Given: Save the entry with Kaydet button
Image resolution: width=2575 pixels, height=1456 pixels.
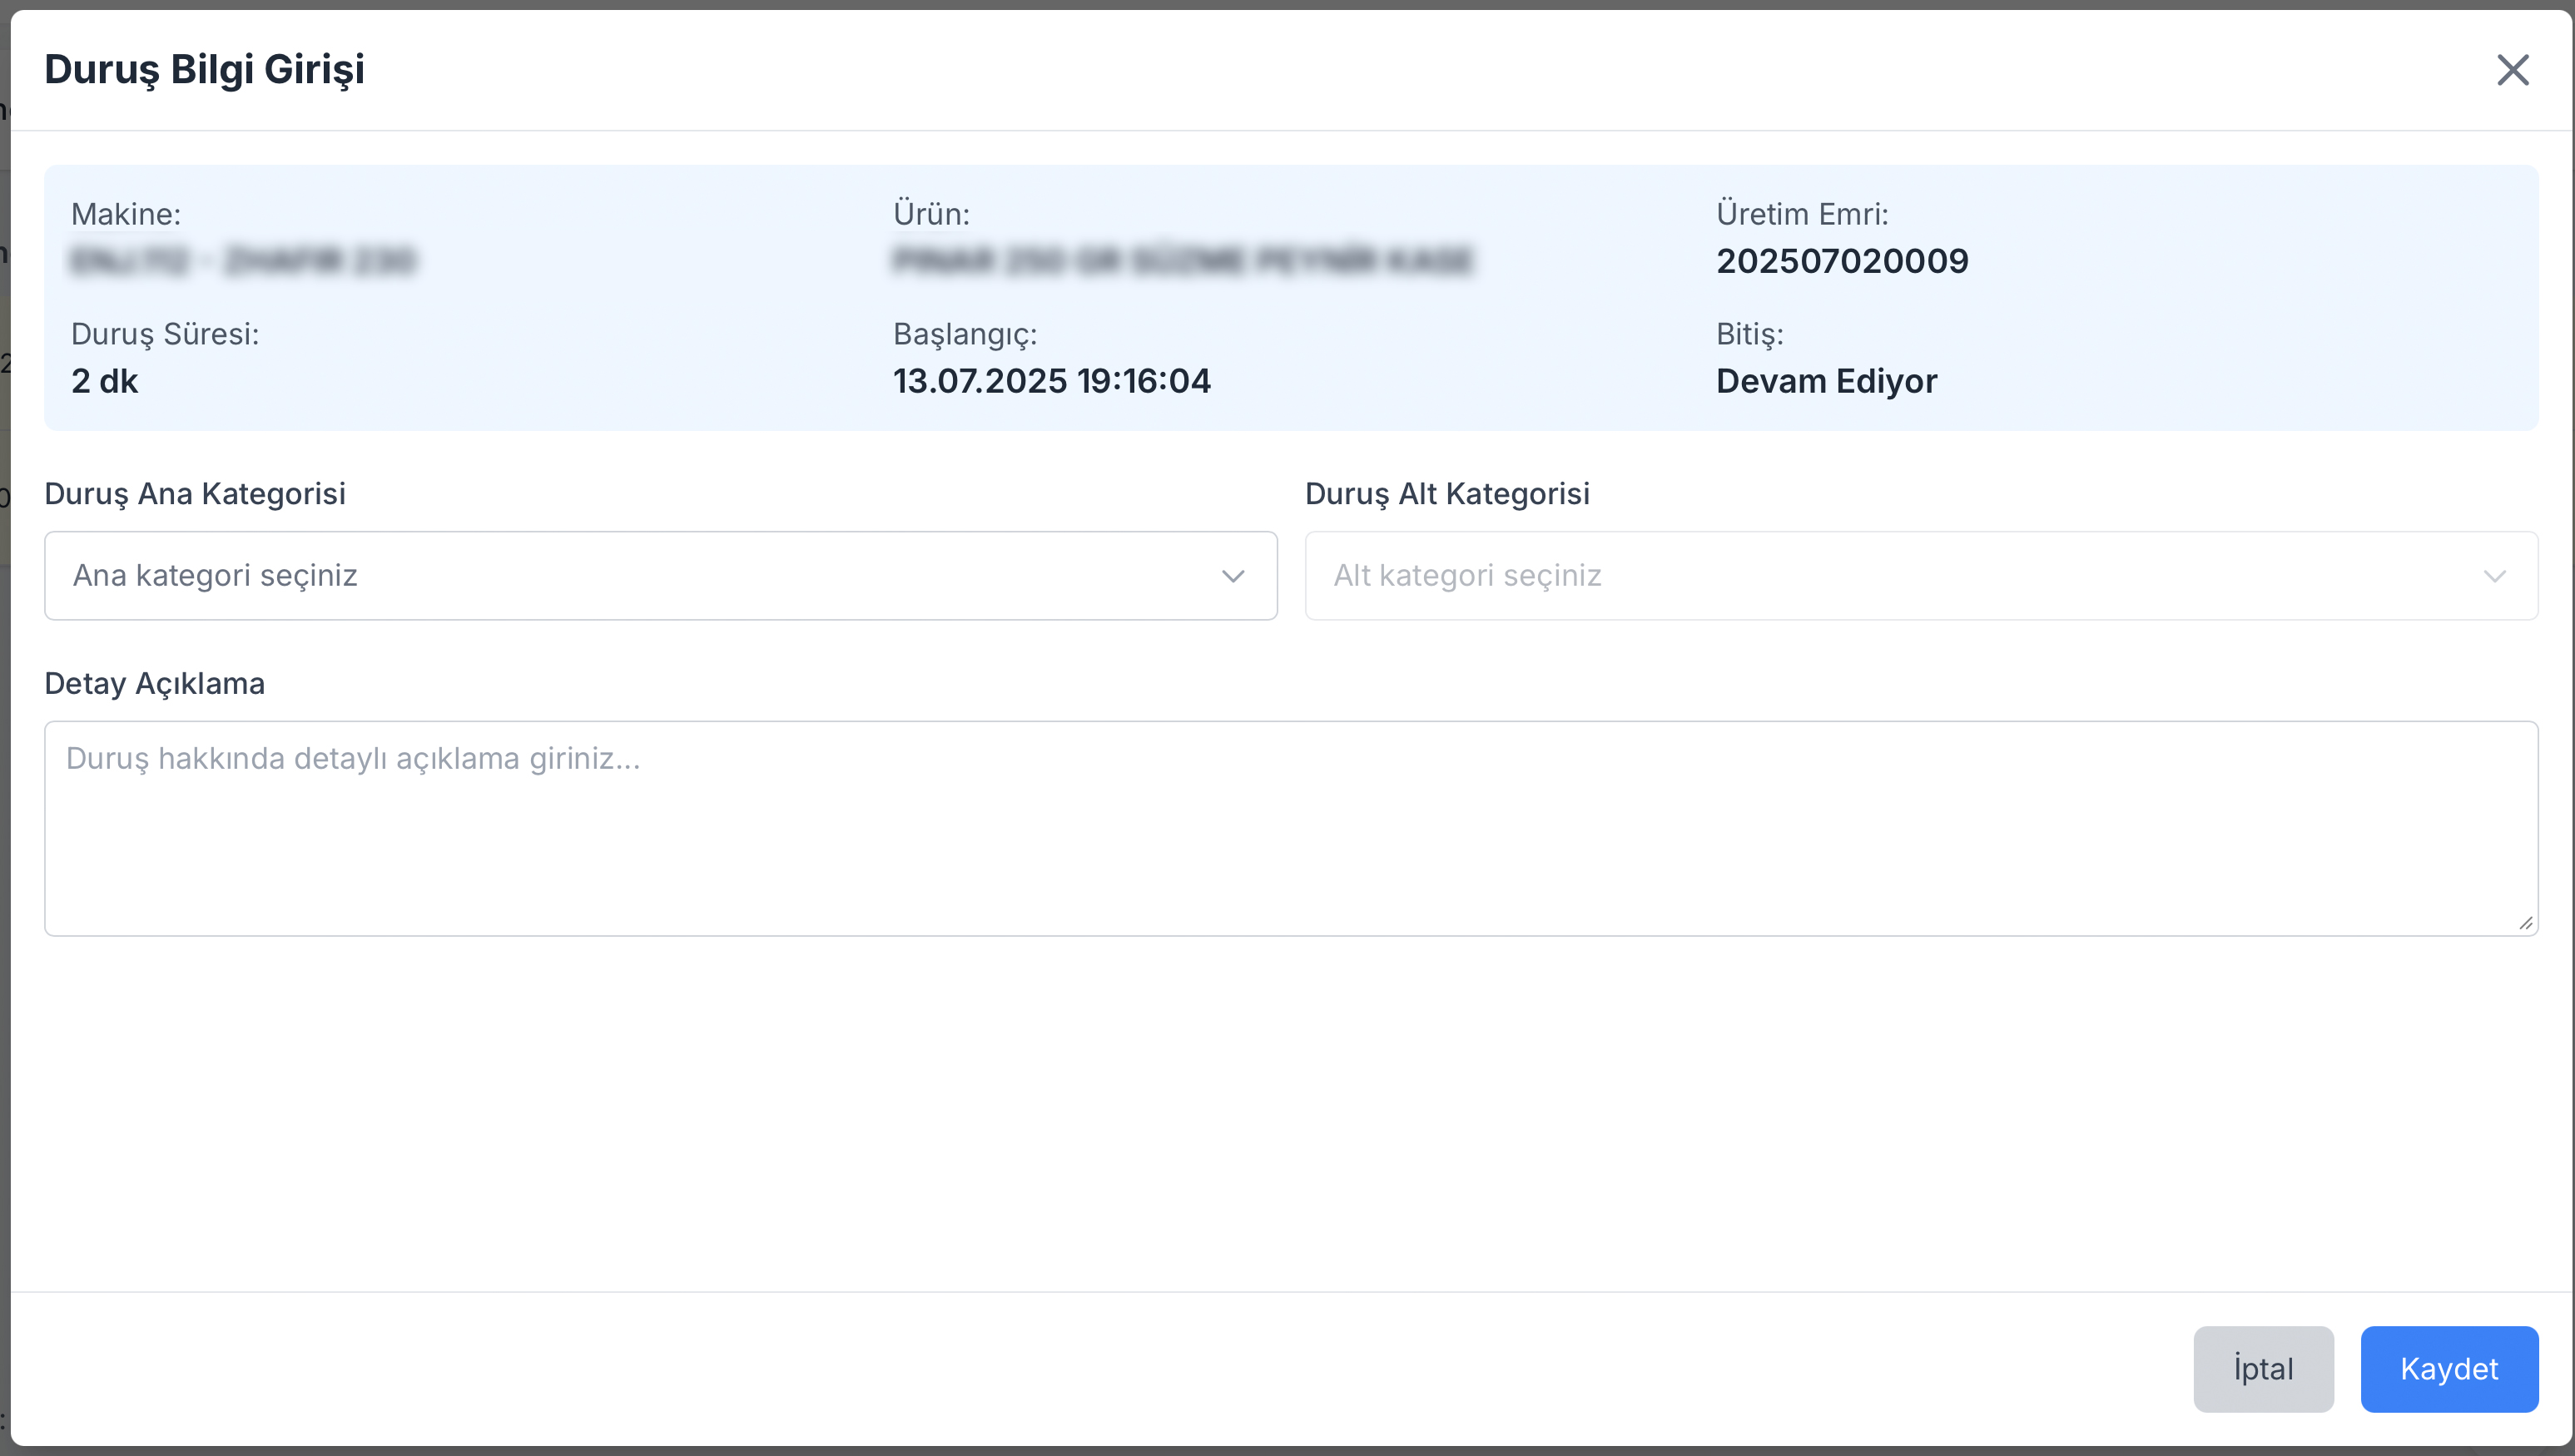Looking at the screenshot, I should point(2448,1369).
